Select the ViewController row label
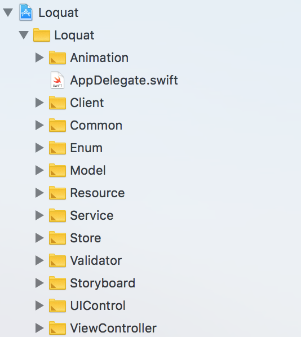 [x=113, y=328]
